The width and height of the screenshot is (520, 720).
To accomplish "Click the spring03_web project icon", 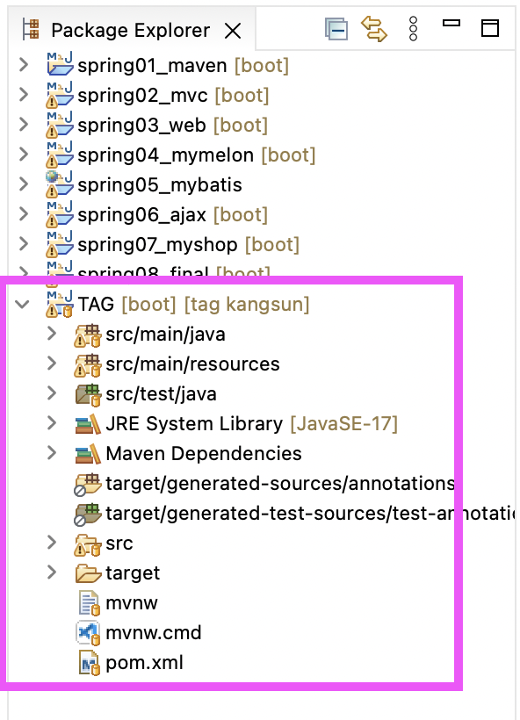I will tap(60, 125).
